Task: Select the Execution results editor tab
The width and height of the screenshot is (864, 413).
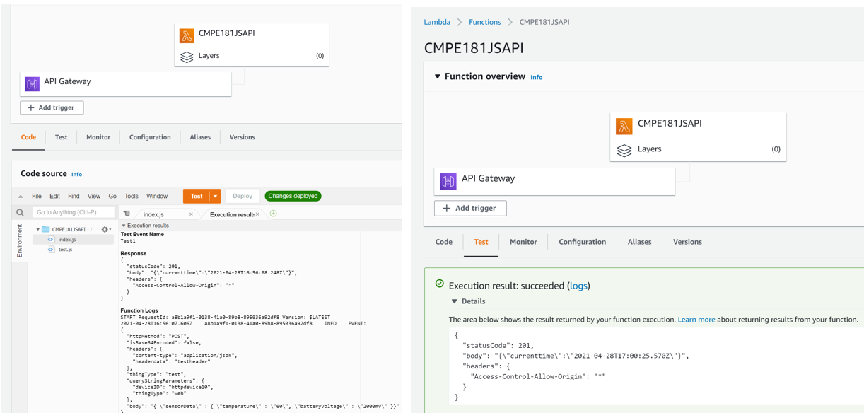Action: tap(233, 214)
